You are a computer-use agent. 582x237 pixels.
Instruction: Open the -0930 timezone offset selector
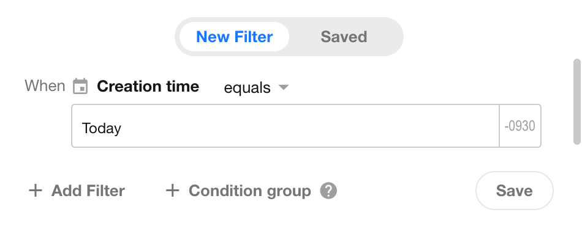click(x=520, y=126)
